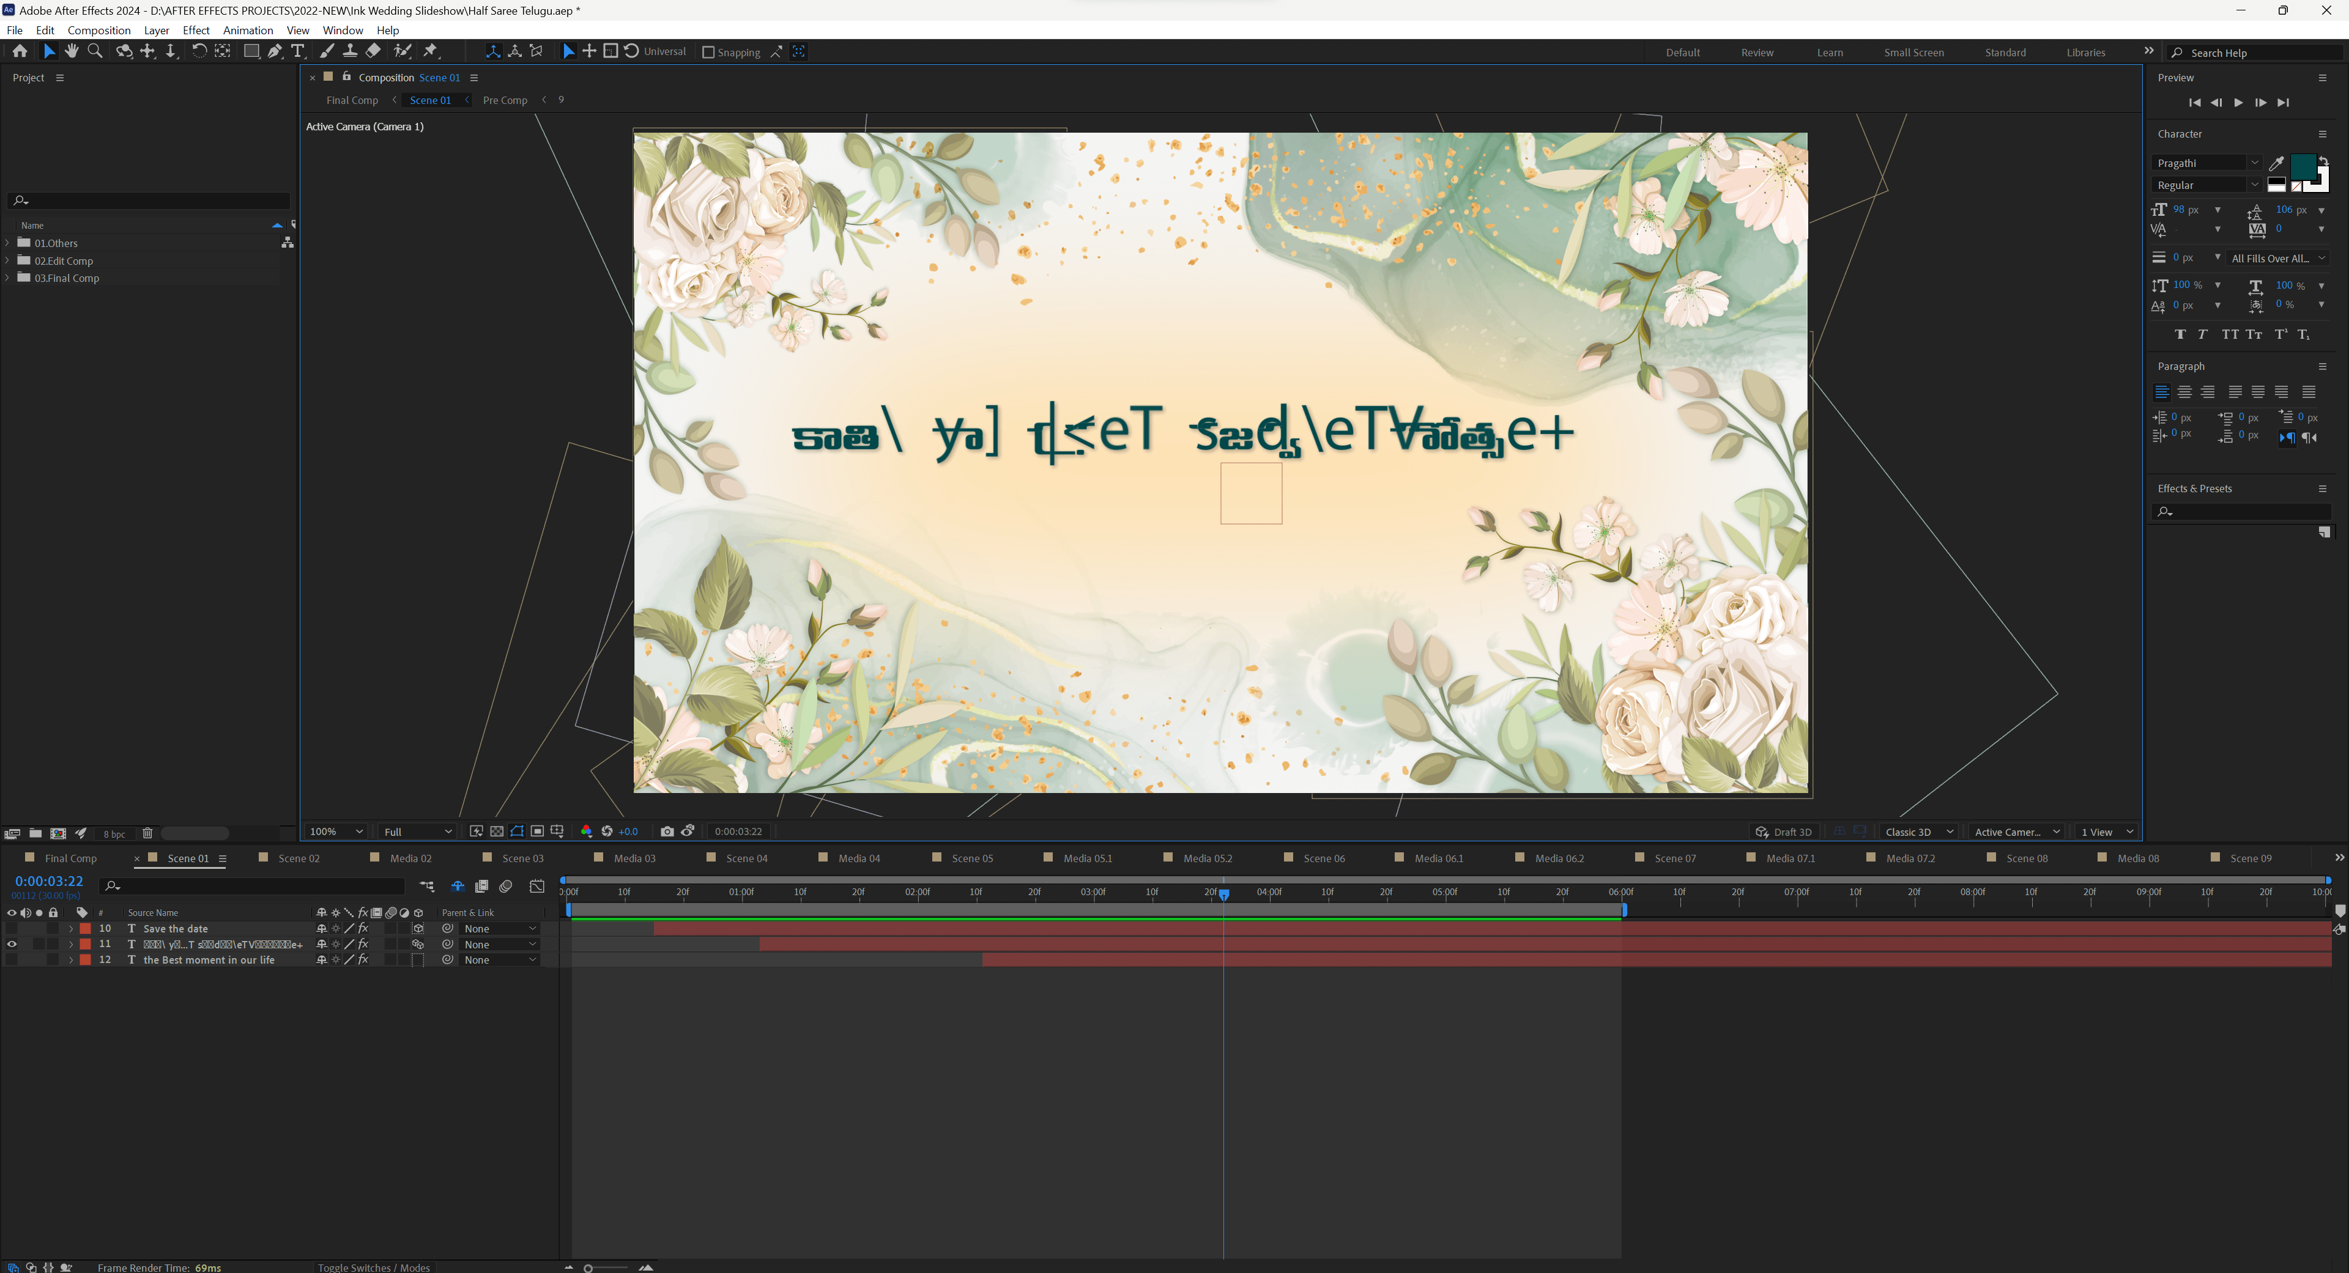The image size is (2349, 1273).
Task: Select the Horizontal Type tool
Action: (298, 51)
